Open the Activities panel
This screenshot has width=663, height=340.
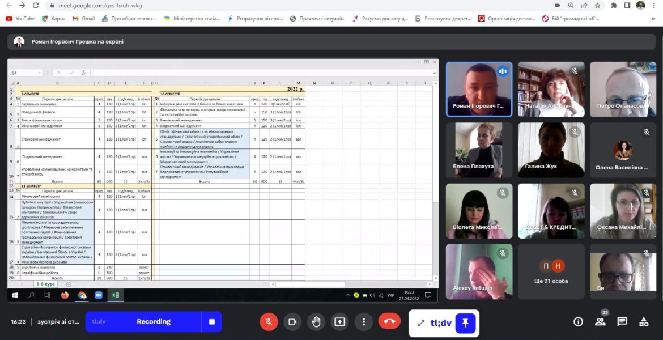(x=644, y=322)
